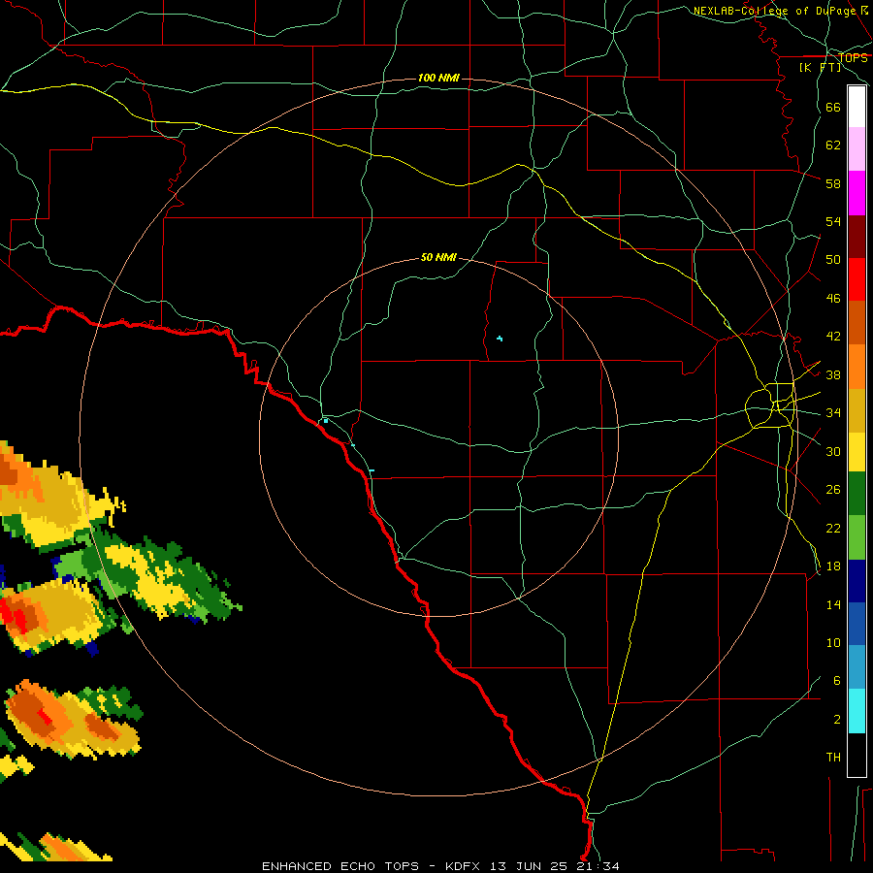Click the "50" legend value
The image size is (873, 873).
tap(833, 260)
